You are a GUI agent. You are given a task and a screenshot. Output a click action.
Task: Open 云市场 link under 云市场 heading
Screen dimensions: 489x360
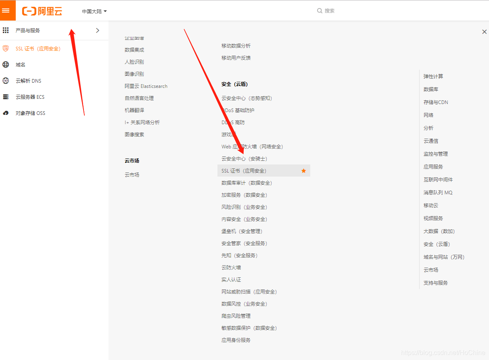[132, 175]
